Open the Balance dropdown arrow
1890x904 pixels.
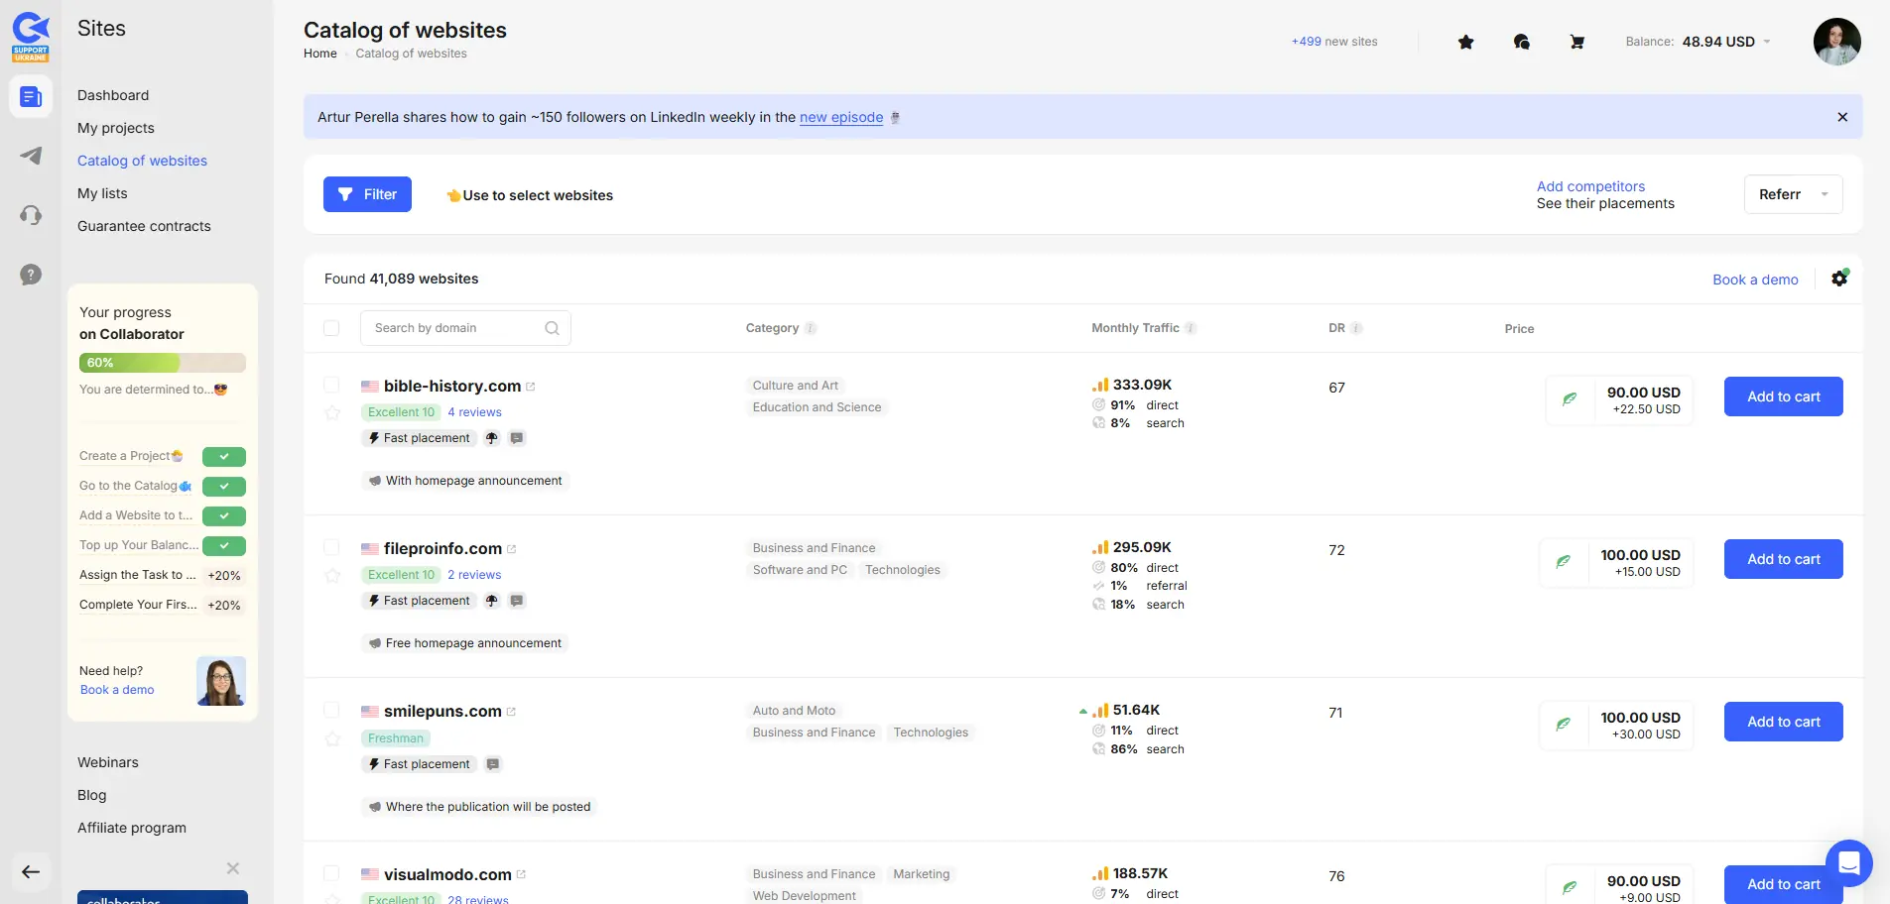point(1767,42)
